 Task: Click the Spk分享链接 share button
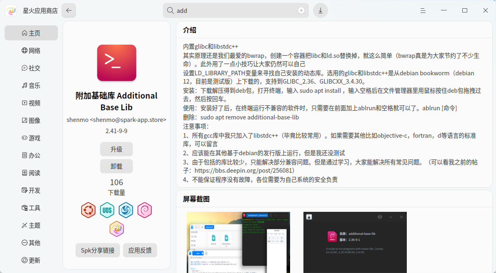[x=98, y=250]
